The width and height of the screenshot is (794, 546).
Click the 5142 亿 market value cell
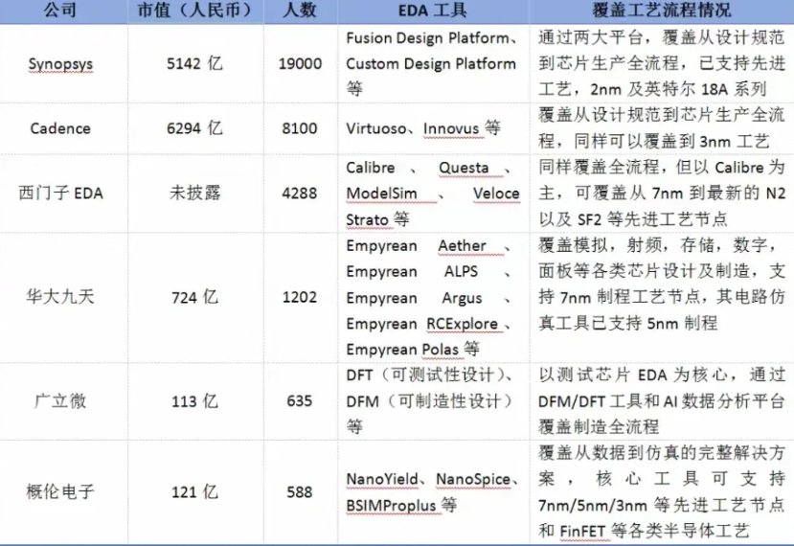[x=195, y=64]
